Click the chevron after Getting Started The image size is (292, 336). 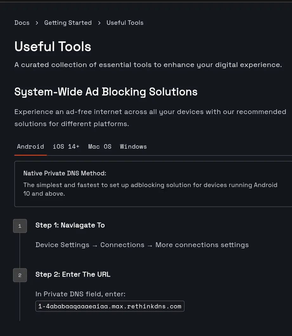pos(99,23)
